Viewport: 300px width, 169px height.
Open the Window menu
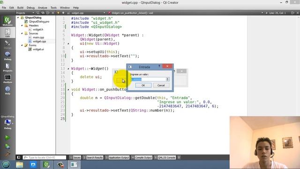(x=65, y=8)
